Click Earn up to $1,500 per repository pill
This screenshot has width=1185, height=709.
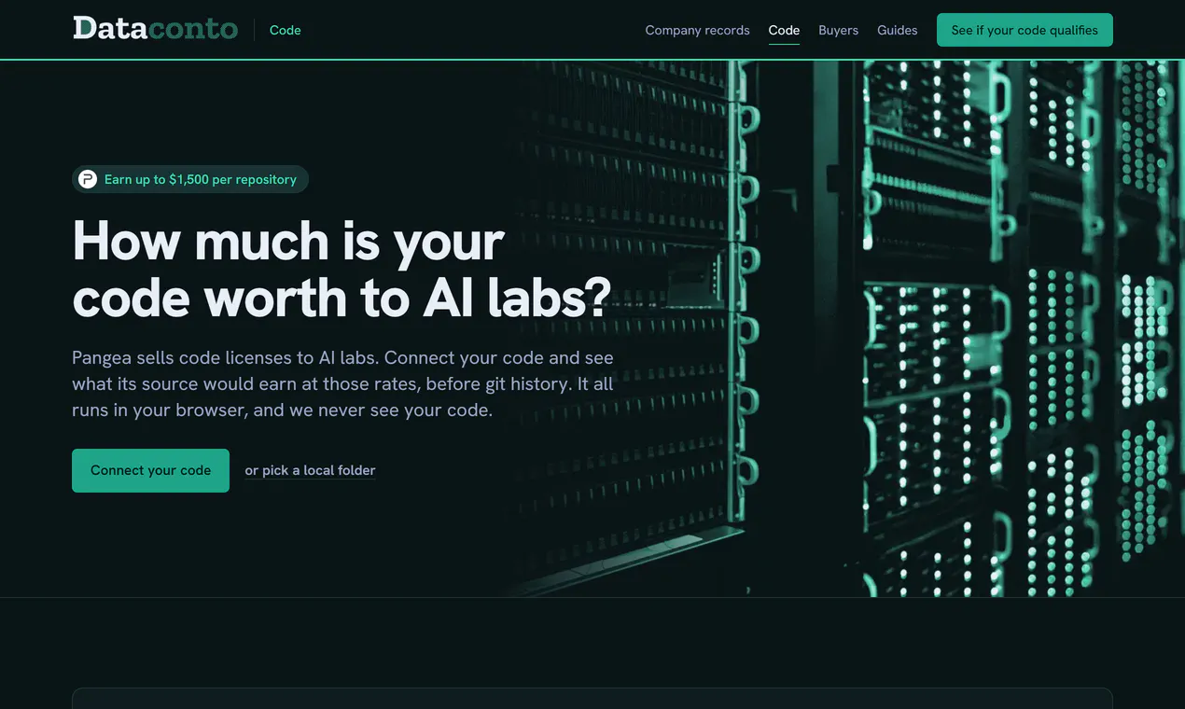click(190, 179)
